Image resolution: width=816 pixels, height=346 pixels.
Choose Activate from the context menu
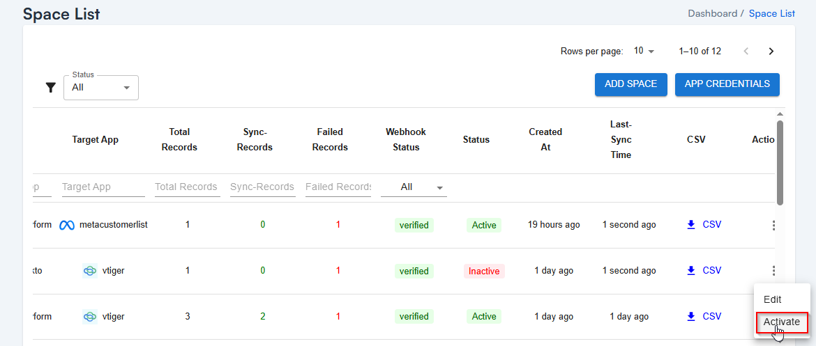pyautogui.click(x=781, y=322)
